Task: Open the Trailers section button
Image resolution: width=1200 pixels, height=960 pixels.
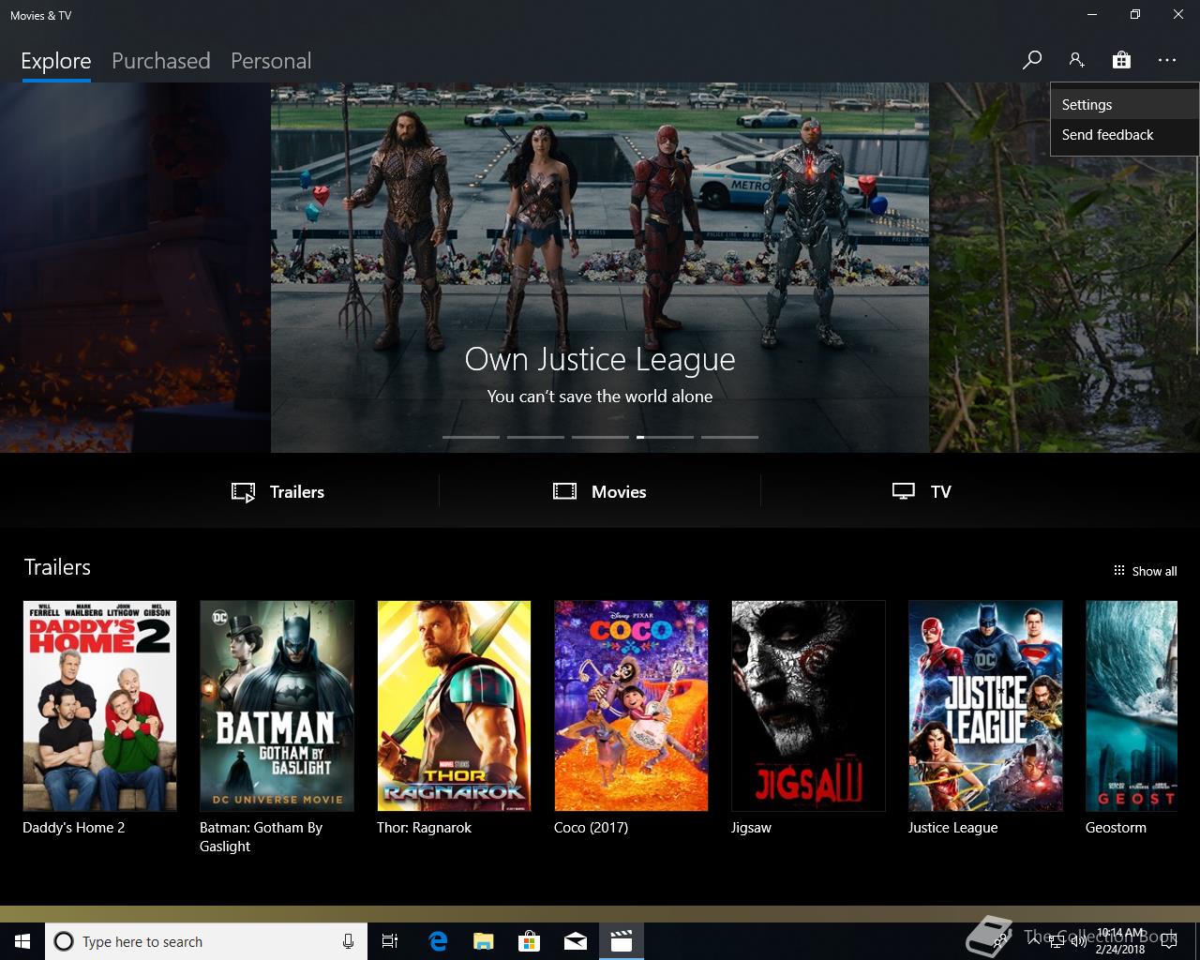Action: (278, 492)
